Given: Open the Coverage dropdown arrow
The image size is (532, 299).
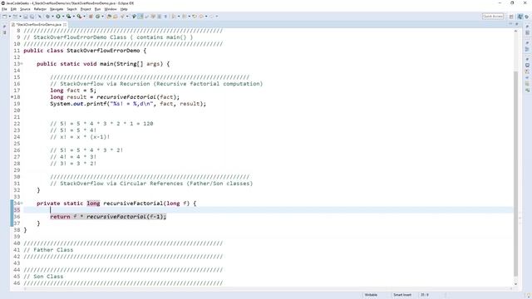Looking at the screenshot, I should [x=74, y=17].
